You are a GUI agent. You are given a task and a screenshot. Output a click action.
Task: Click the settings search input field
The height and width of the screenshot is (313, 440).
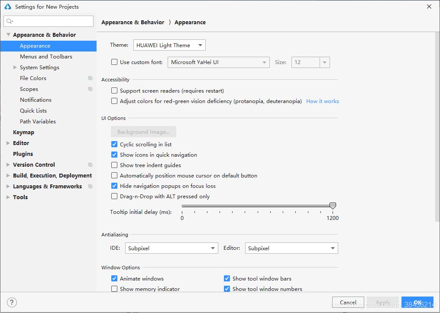[52, 21]
